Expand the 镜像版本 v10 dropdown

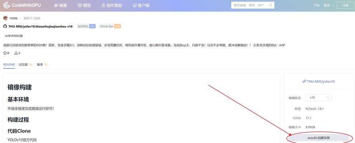point(318,98)
